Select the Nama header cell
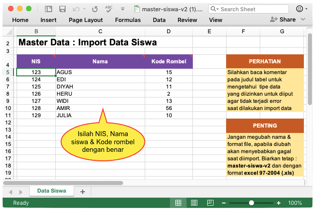This screenshot has width=316, height=212. (x=100, y=62)
